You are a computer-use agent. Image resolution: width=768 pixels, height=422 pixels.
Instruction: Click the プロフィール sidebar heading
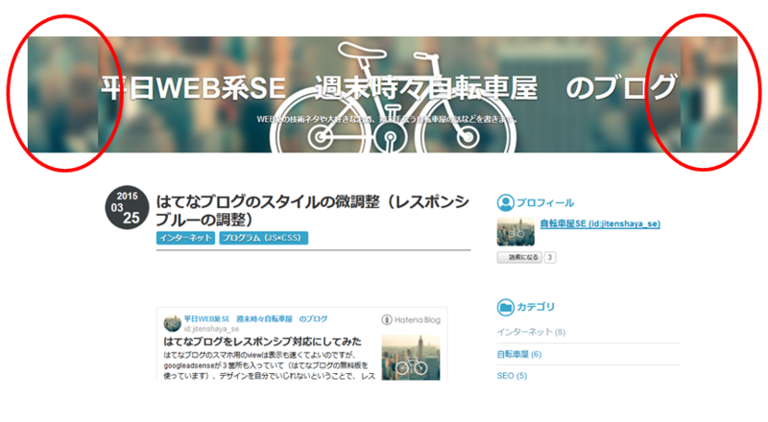pos(545,202)
